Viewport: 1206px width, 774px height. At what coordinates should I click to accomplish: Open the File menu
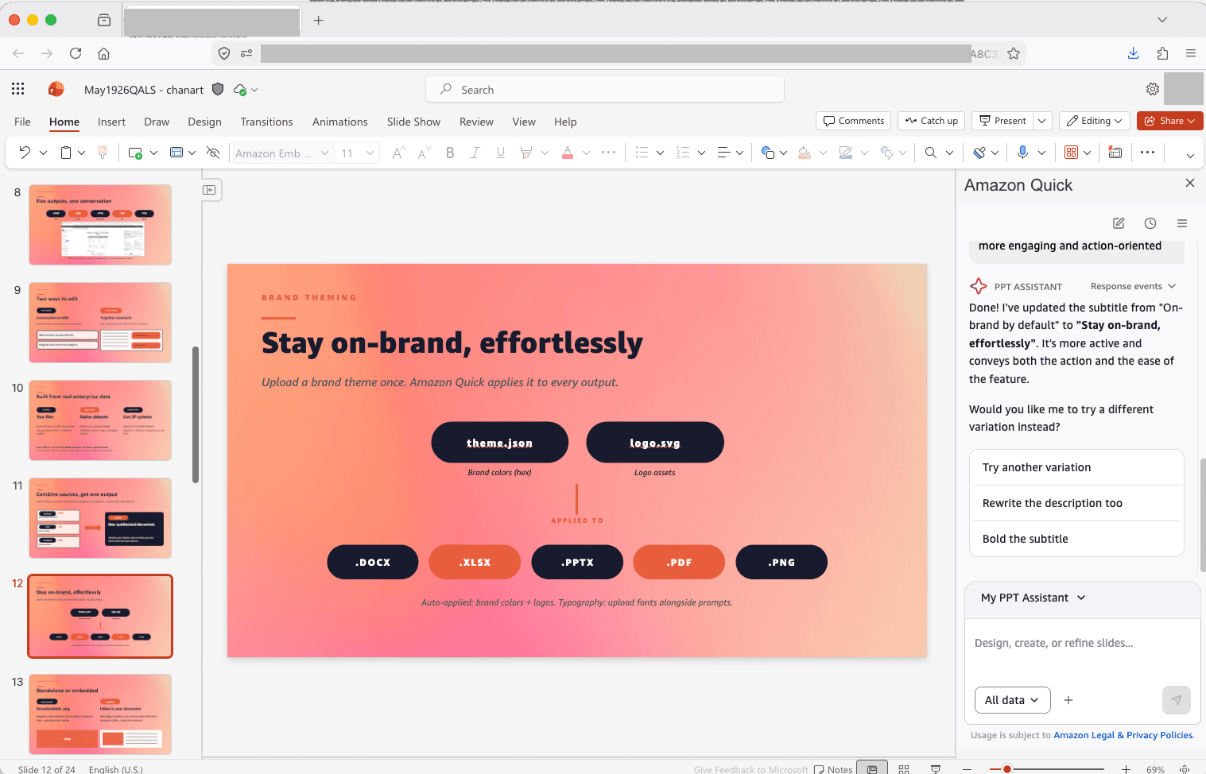[x=22, y=122]
